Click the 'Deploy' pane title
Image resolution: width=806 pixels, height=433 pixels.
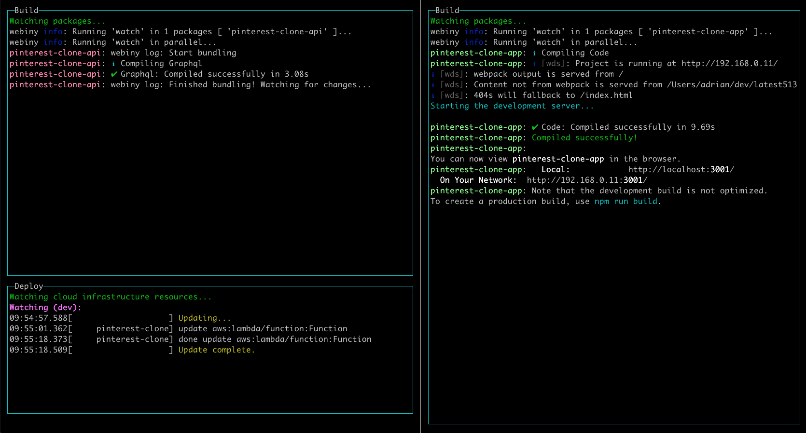[29, 286]
